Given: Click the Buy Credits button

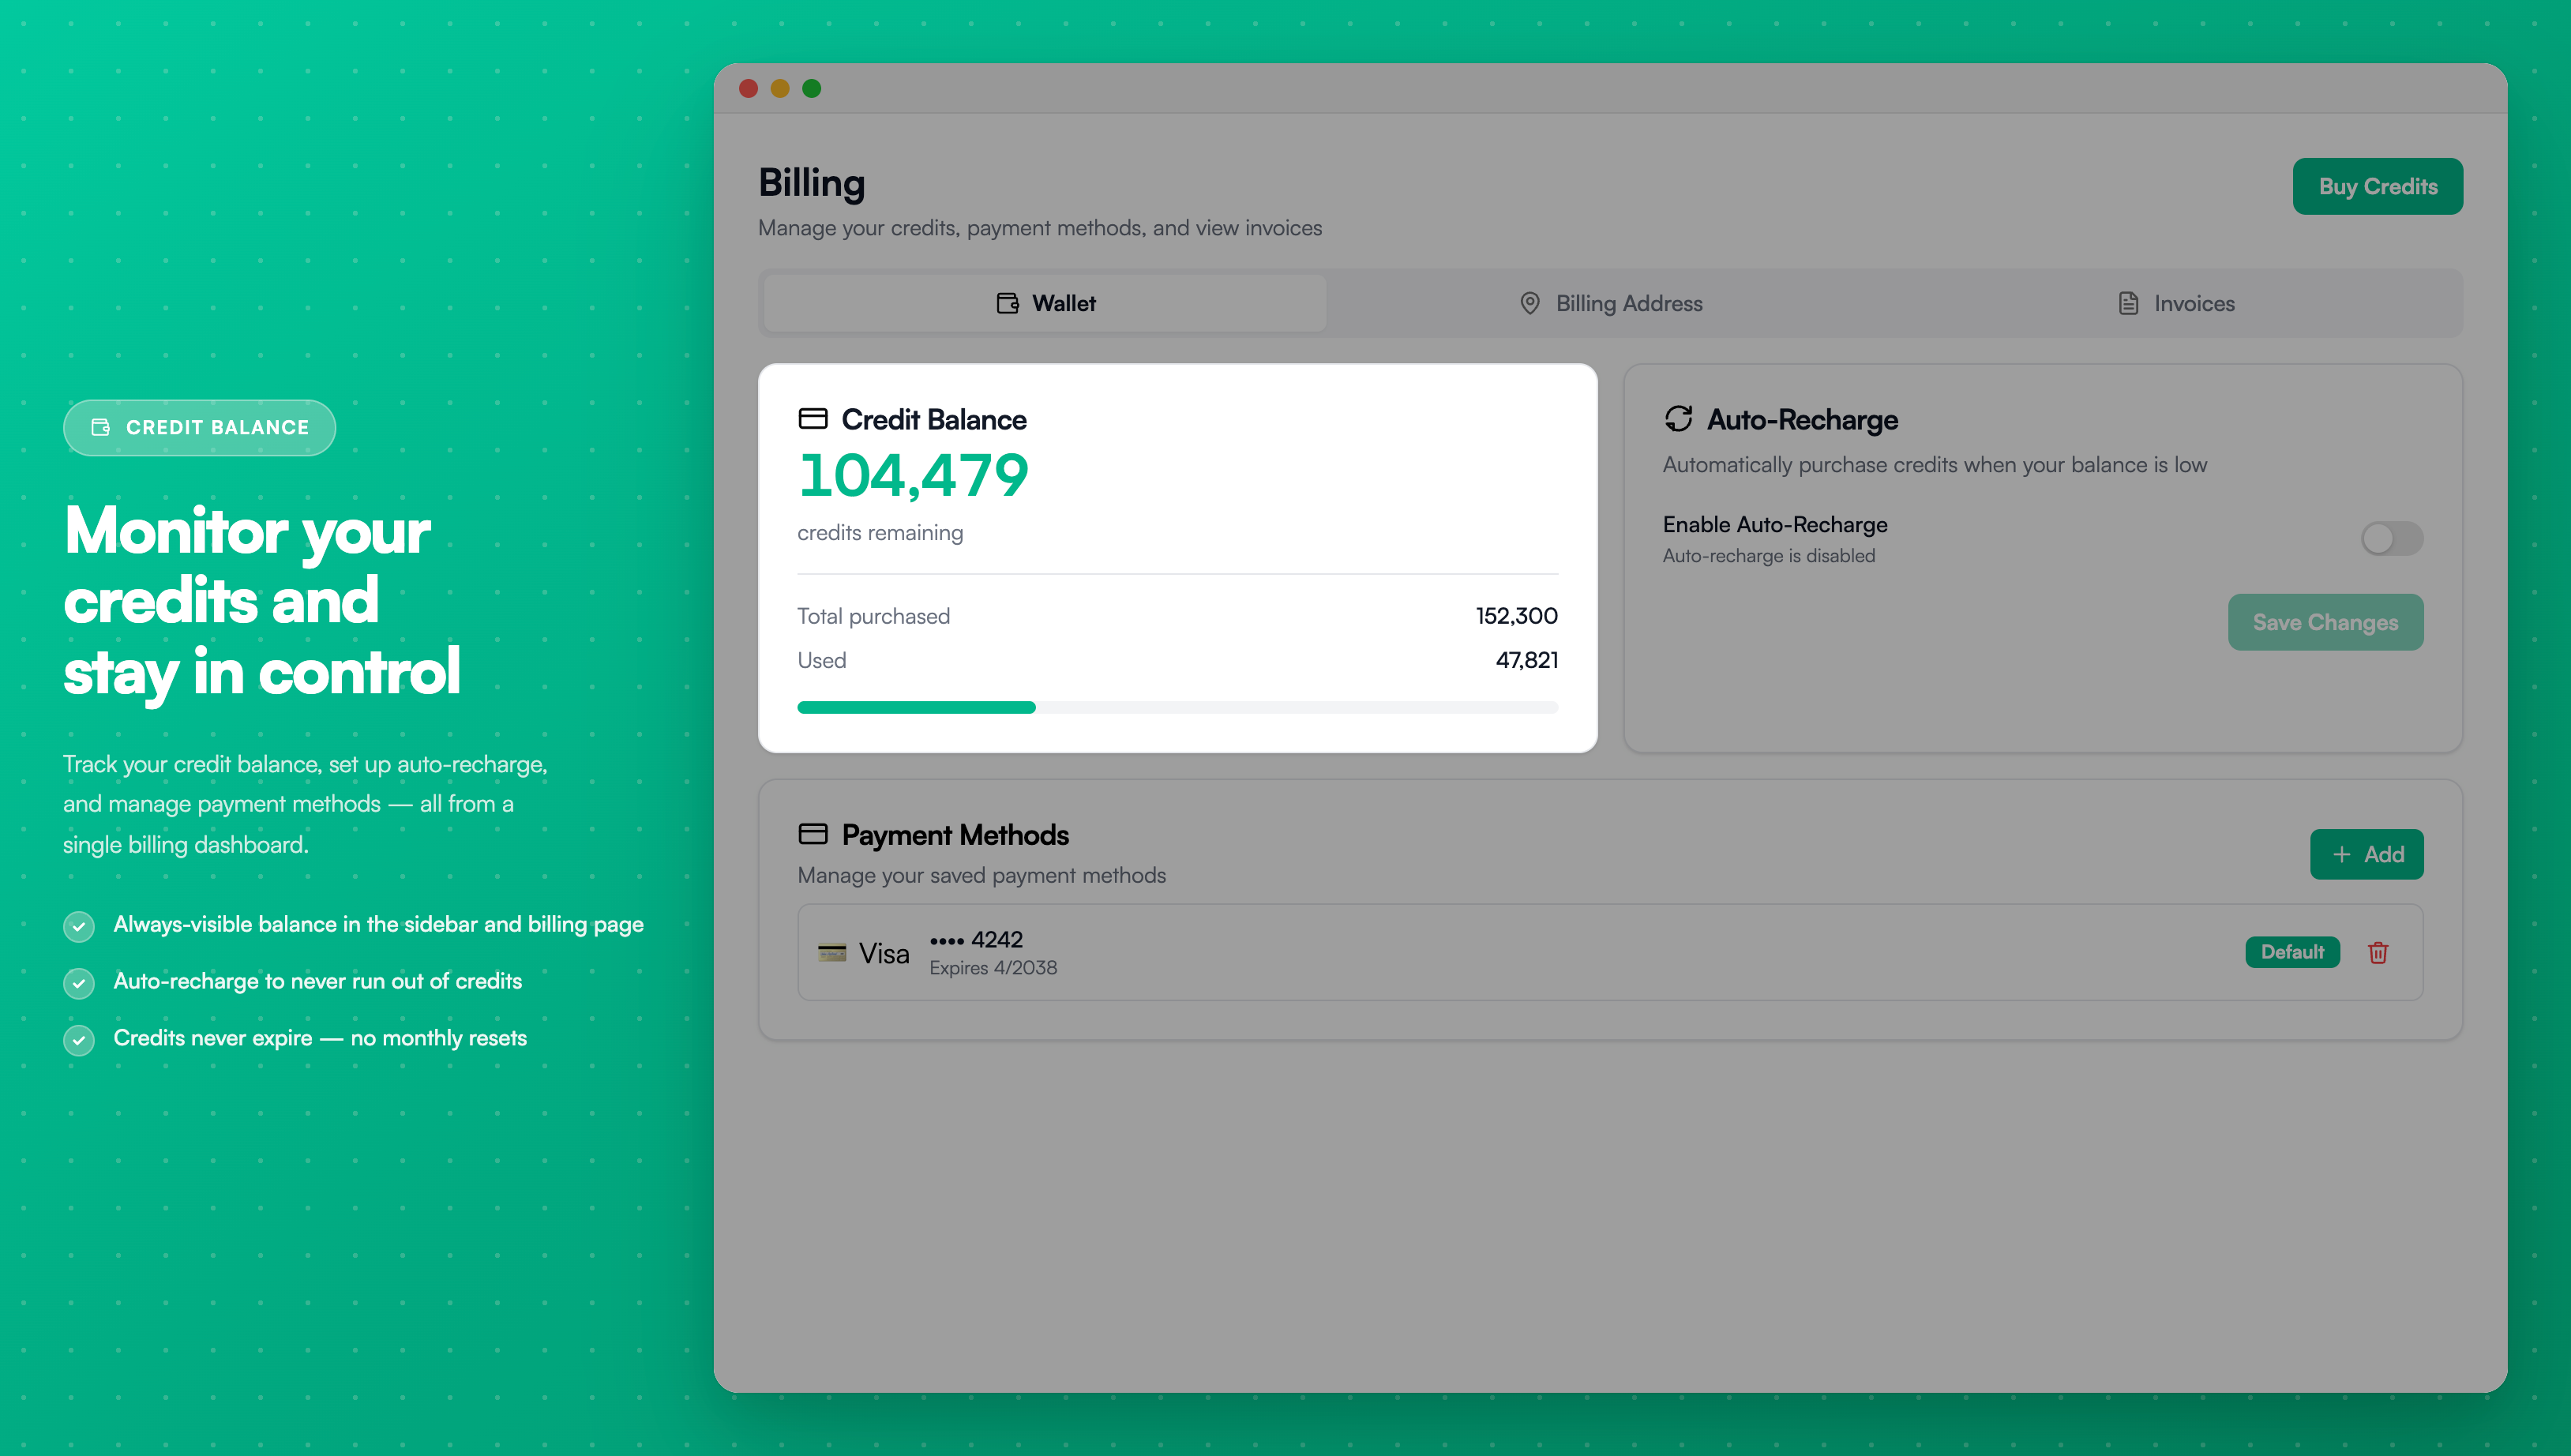Looking at the screenshot, I should click(2377, 185).
